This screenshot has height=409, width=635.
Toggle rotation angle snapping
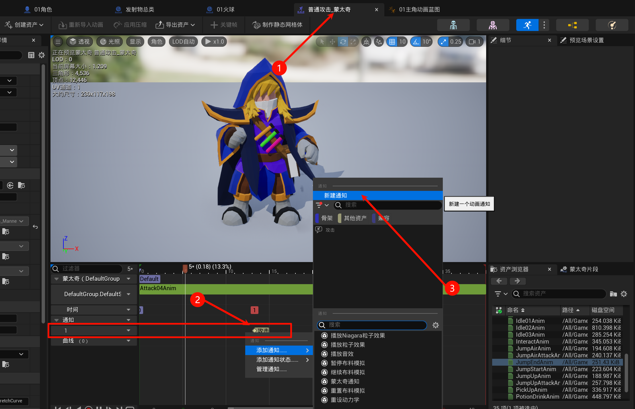tap(416, 42)
